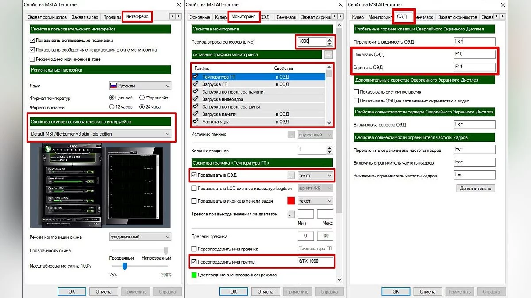This screenshot has width=531, height=298.
Task: Click OK in the Интерфейс window
Action: pos(72,291)
